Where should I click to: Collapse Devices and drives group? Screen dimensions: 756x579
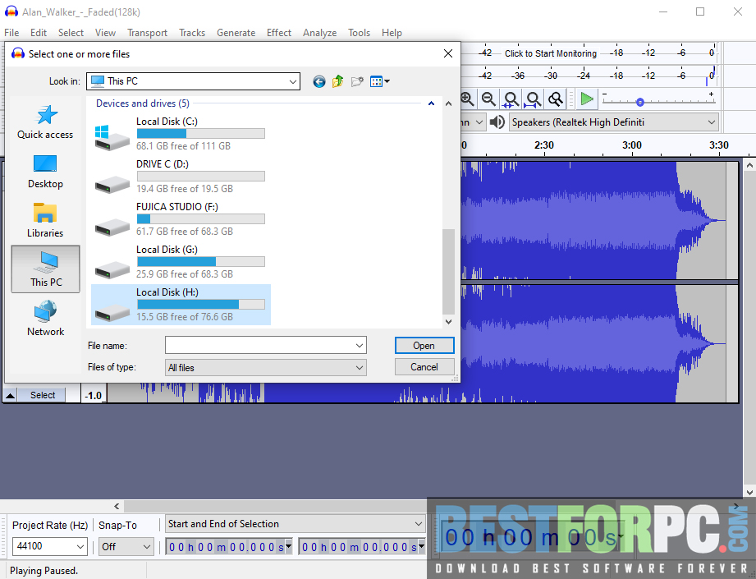(x=431, y=103)
